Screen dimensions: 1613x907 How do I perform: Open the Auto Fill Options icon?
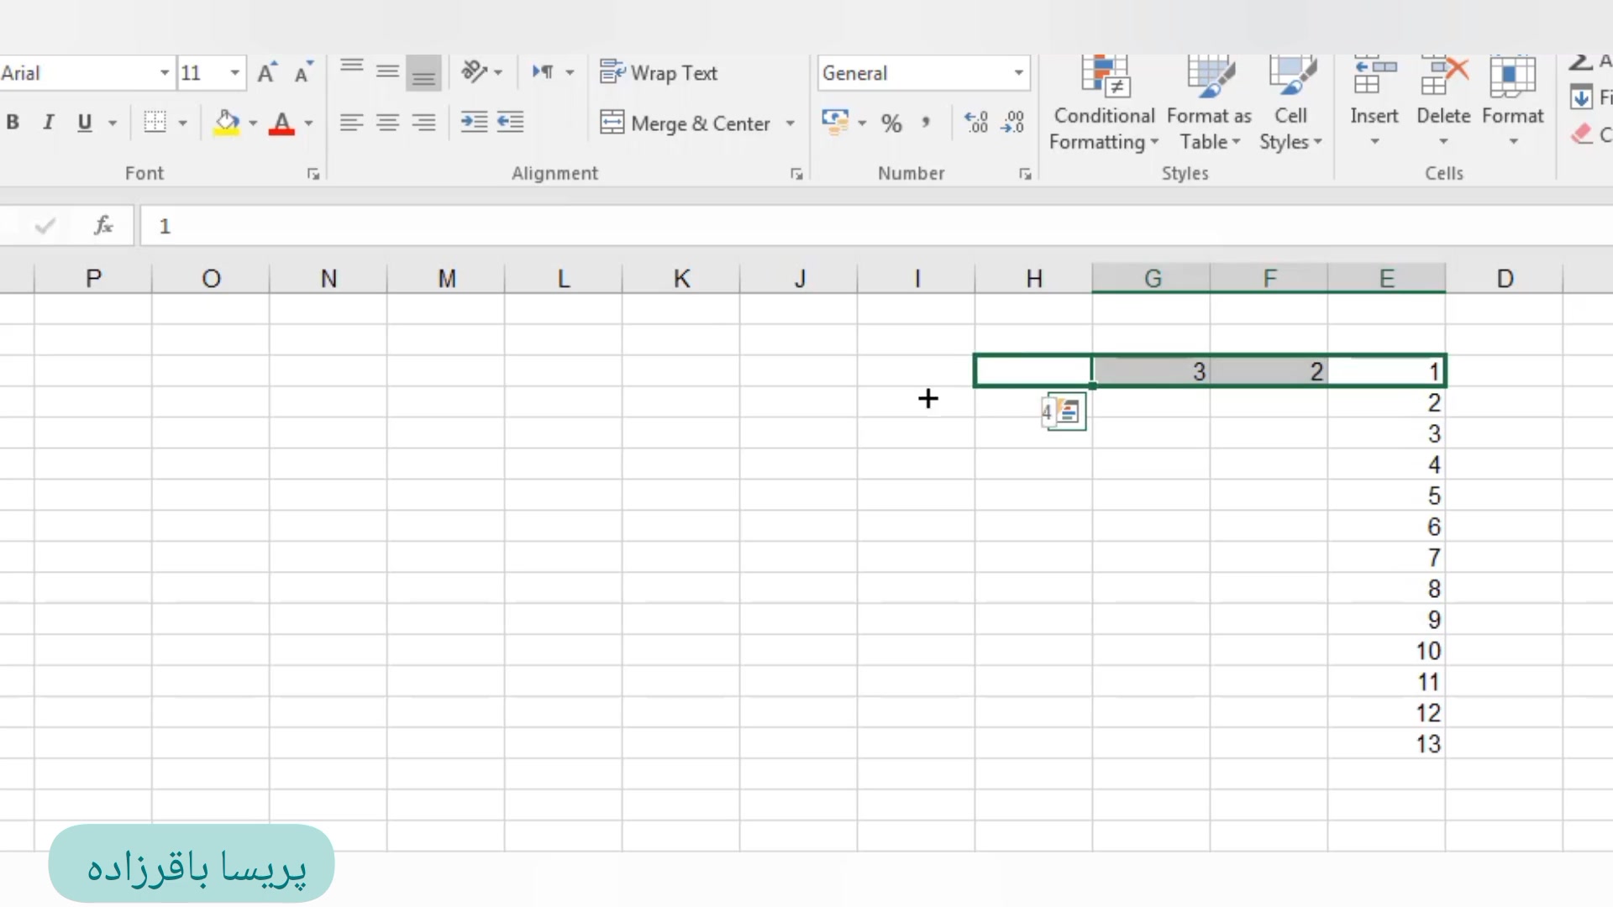[x=1067, y=412]
